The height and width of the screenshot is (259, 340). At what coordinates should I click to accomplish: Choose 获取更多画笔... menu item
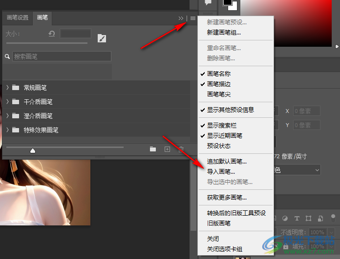(227, 198)
